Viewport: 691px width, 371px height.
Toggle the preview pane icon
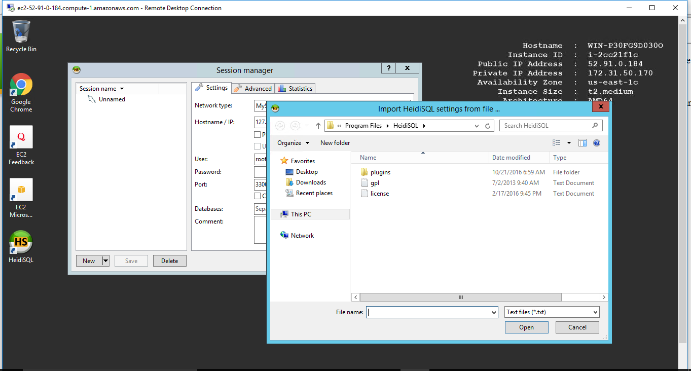point(583,143)
